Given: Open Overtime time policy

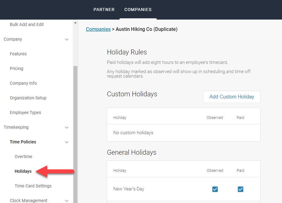Looking at the screenshot, I should pyautogui.click(x=23, y=157).
